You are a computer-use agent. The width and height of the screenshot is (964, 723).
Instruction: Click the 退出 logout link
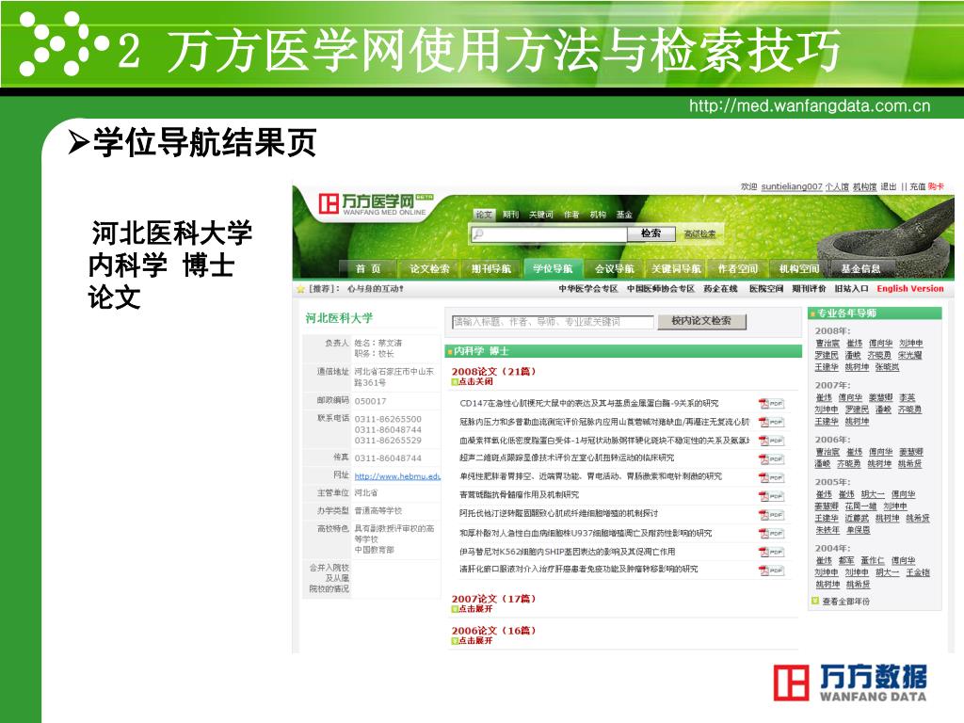coord(889,186)
